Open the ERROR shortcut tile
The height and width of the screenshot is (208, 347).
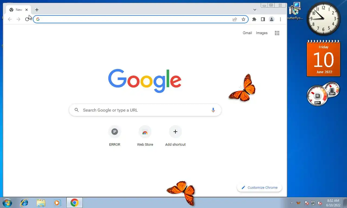[x=115, y=136]
